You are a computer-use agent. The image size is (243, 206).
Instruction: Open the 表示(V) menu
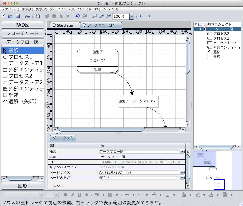point(41,9)
